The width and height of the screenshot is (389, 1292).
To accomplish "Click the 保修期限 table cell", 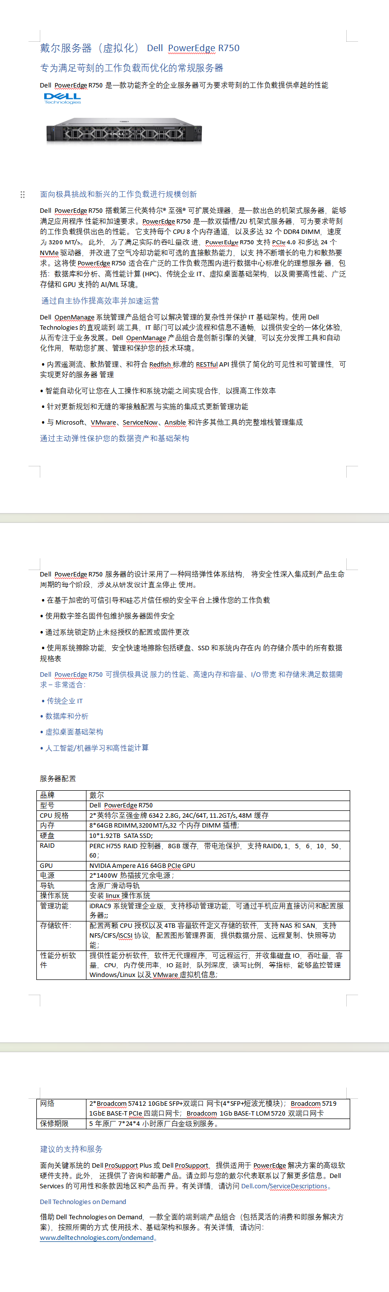I will [61, 1123].
